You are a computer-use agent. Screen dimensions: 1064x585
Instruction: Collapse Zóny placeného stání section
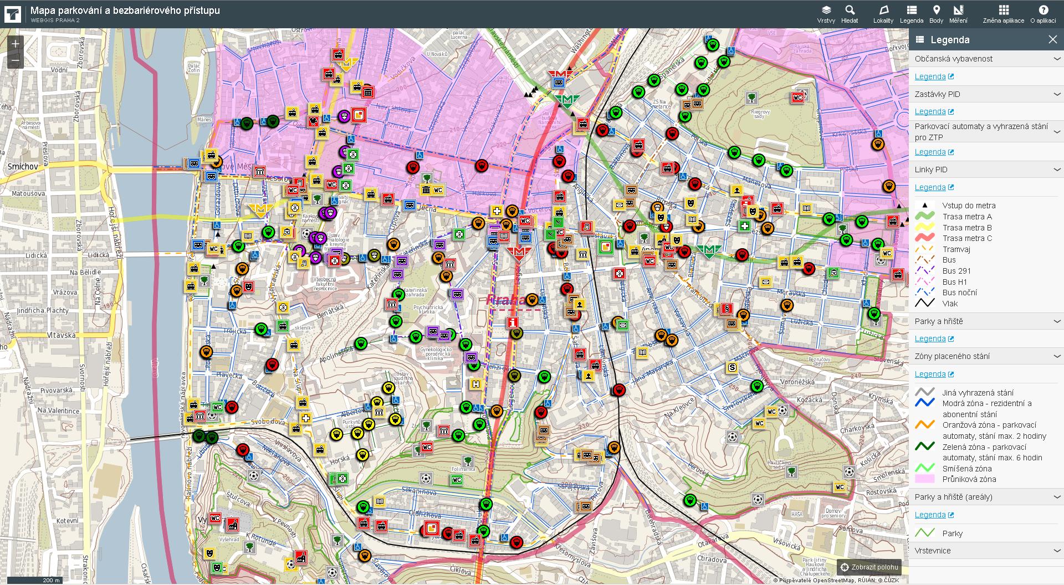pyautogui.click(x=986, y=356)
